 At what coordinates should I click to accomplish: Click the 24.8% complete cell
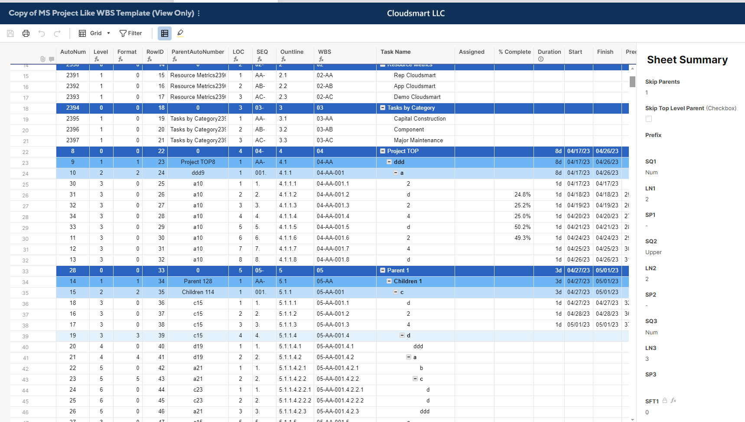pyautogui.click(x=514, y=194)
